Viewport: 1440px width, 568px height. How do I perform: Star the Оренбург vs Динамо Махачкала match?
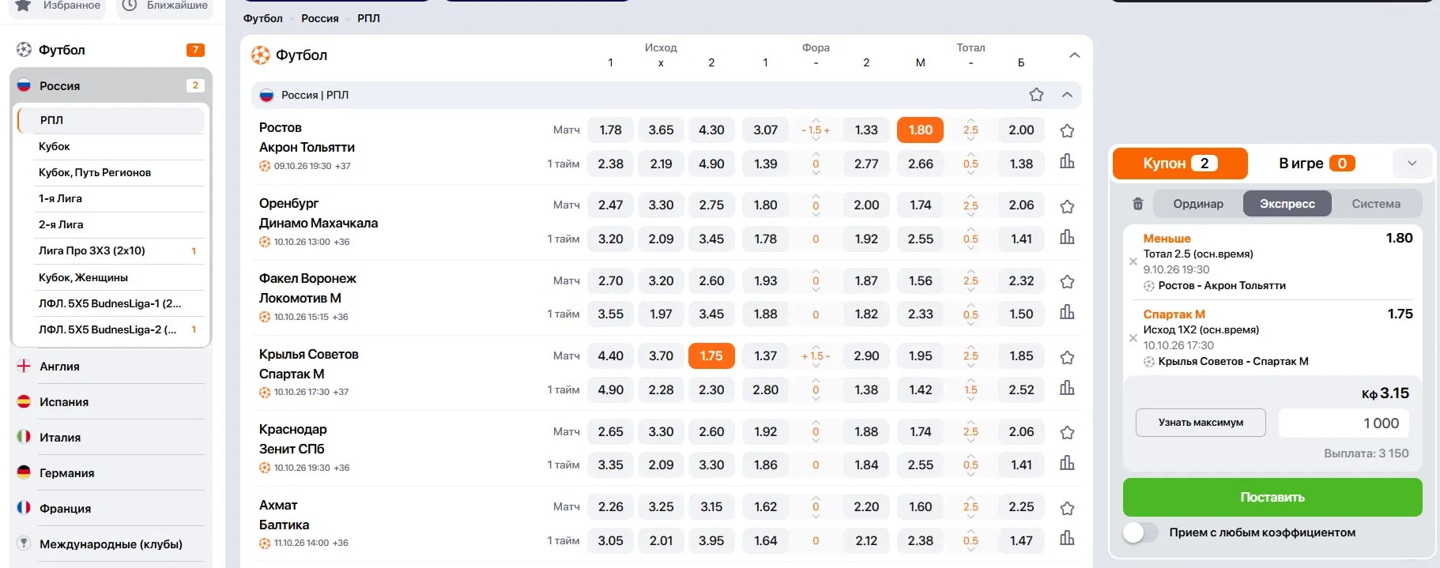click(x=1067, y=207)
